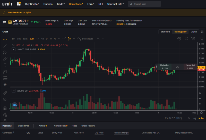Switch to the 1h timeframe
206x140 pixels.
(38, 39)
